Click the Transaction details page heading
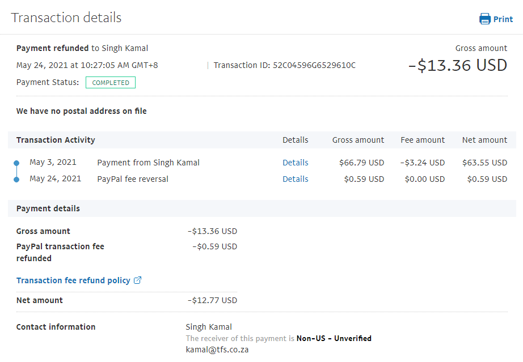The image size is (523, 362). [x=66, y=18]
